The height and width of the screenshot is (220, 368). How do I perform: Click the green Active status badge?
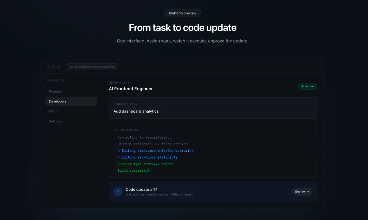pos(308,86)
